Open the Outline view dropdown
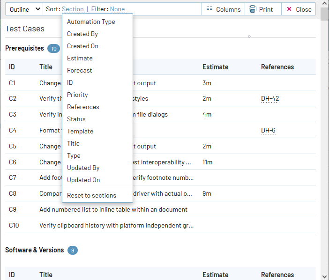This screenshot has height=280, width=329. click(23, 9)
